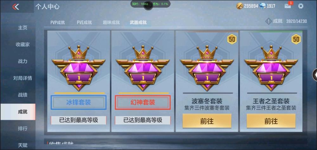Screen dimensions: 317x150
Task: Tap the gold coin add-currency icon
Action: (240, 6)
